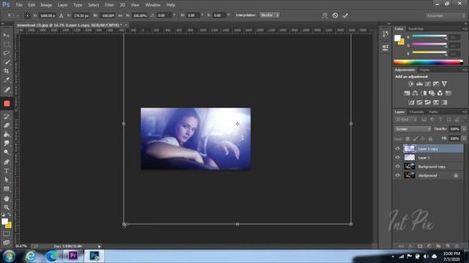469x263 pixels.
Task: Click the X position input field
Action: 47,15
